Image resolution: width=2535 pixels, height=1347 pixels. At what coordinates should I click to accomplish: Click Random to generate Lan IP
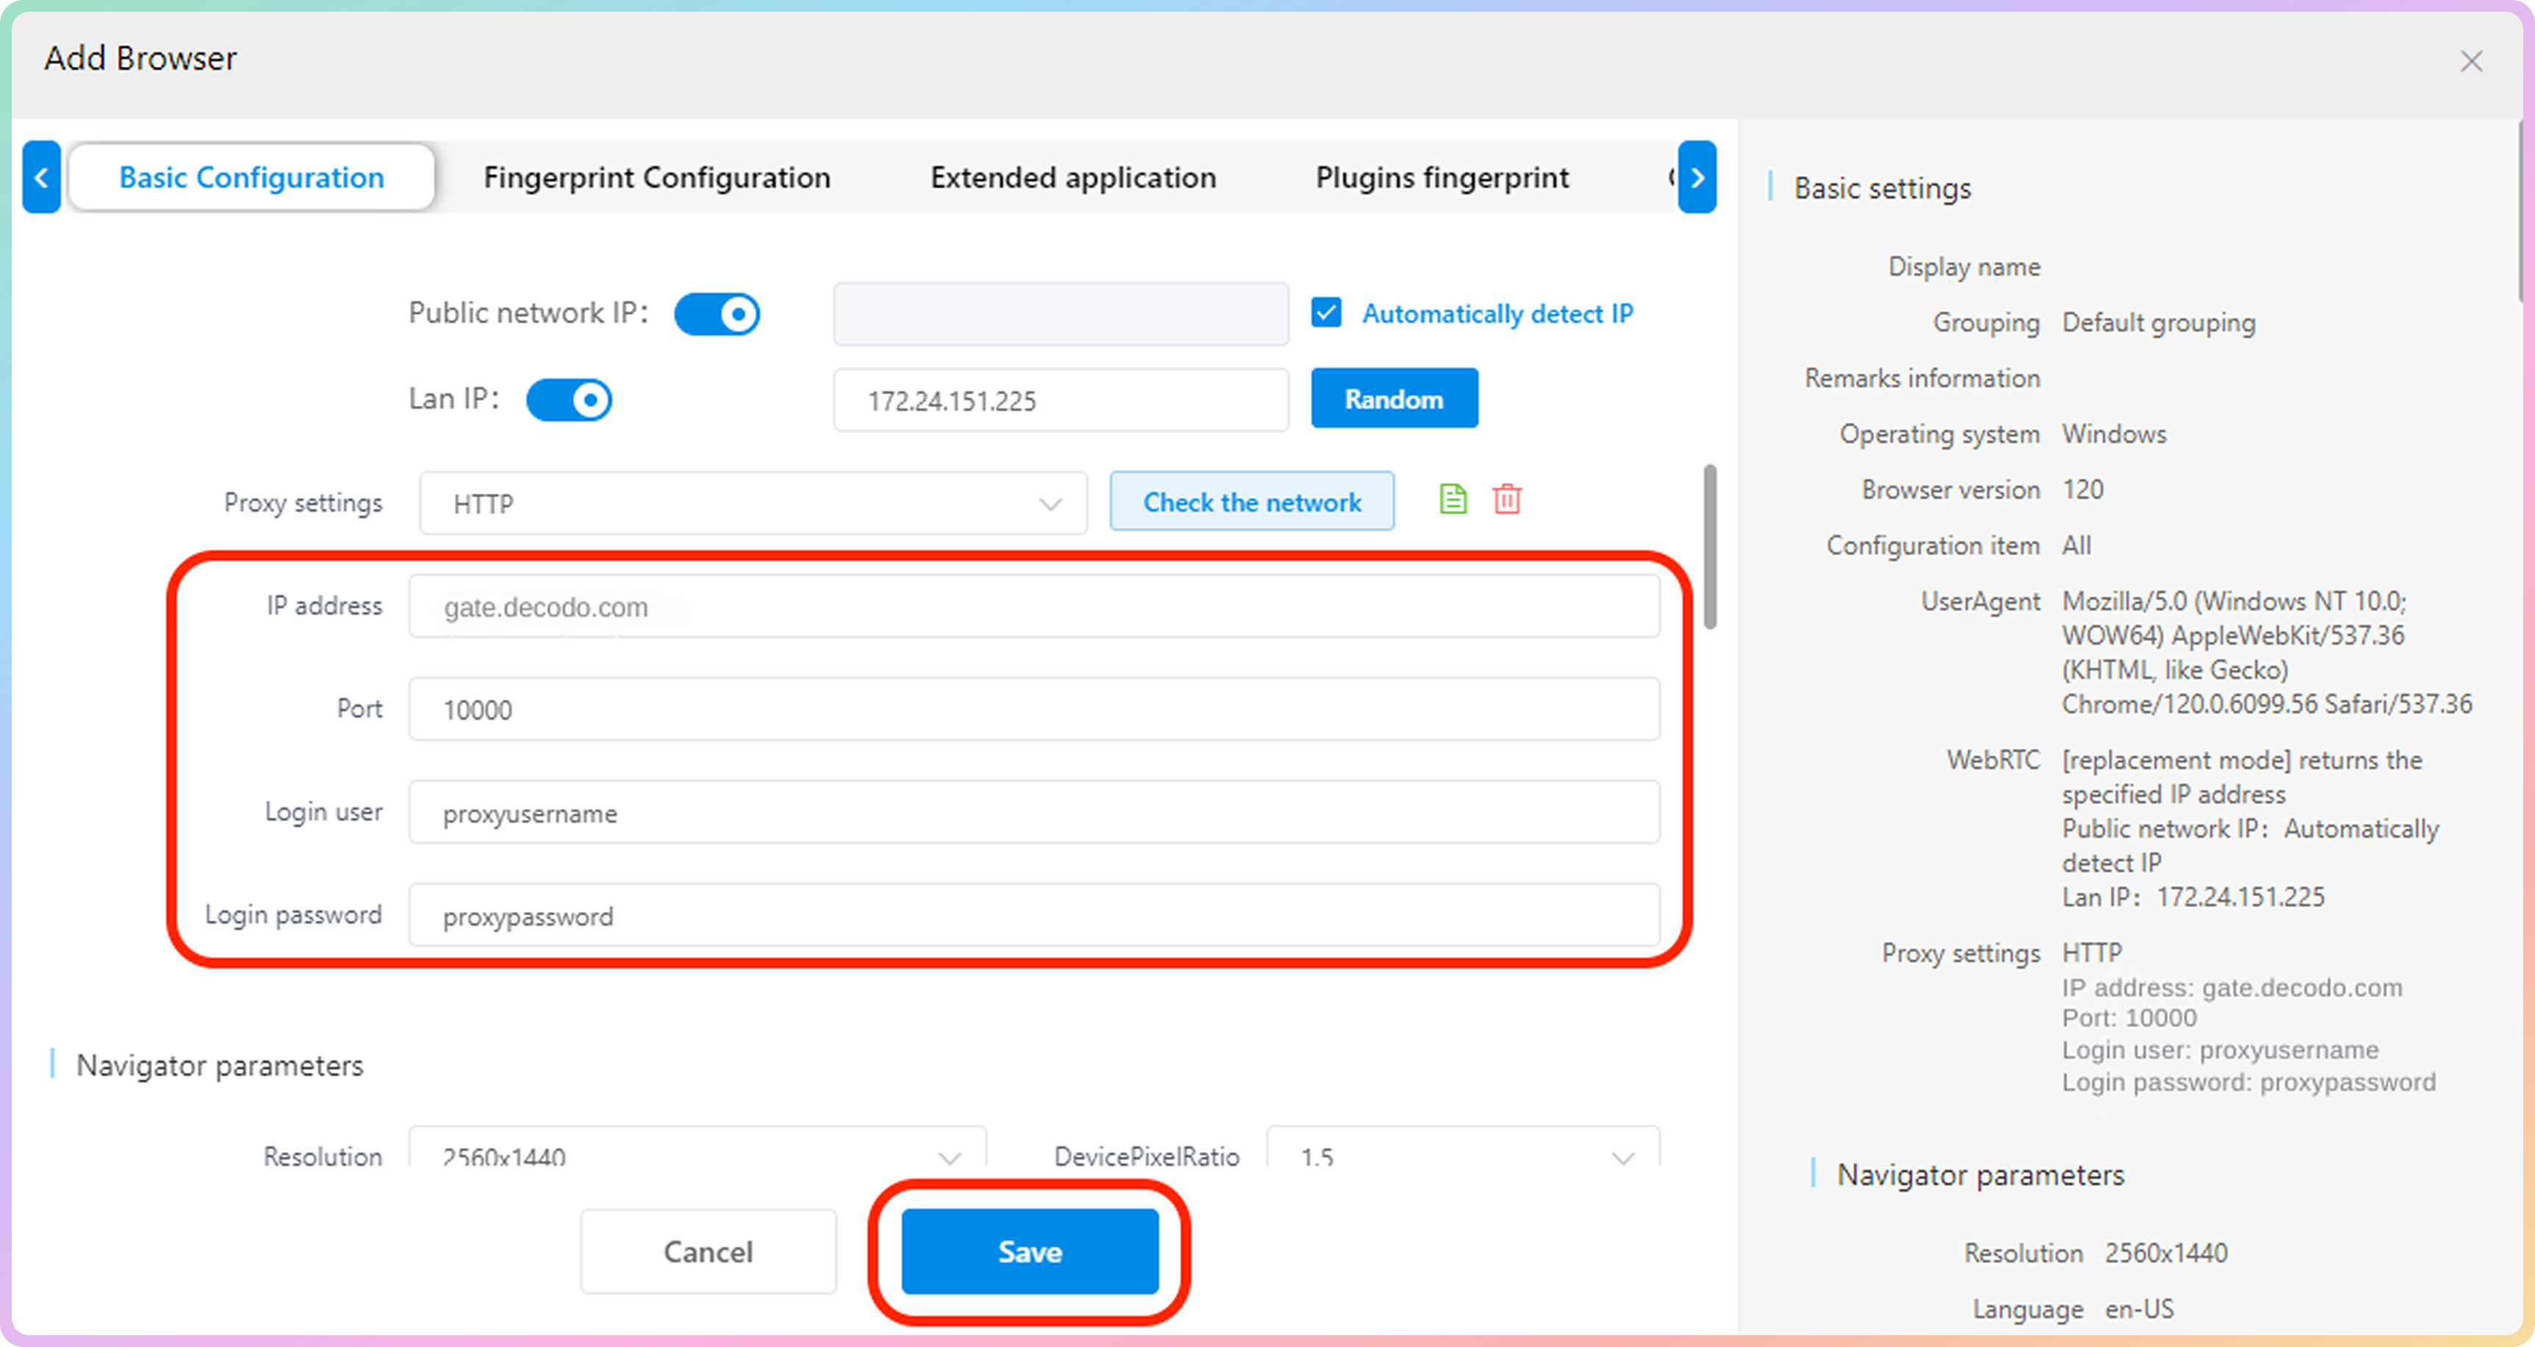pyautogui.click(x=1393, y=399)
